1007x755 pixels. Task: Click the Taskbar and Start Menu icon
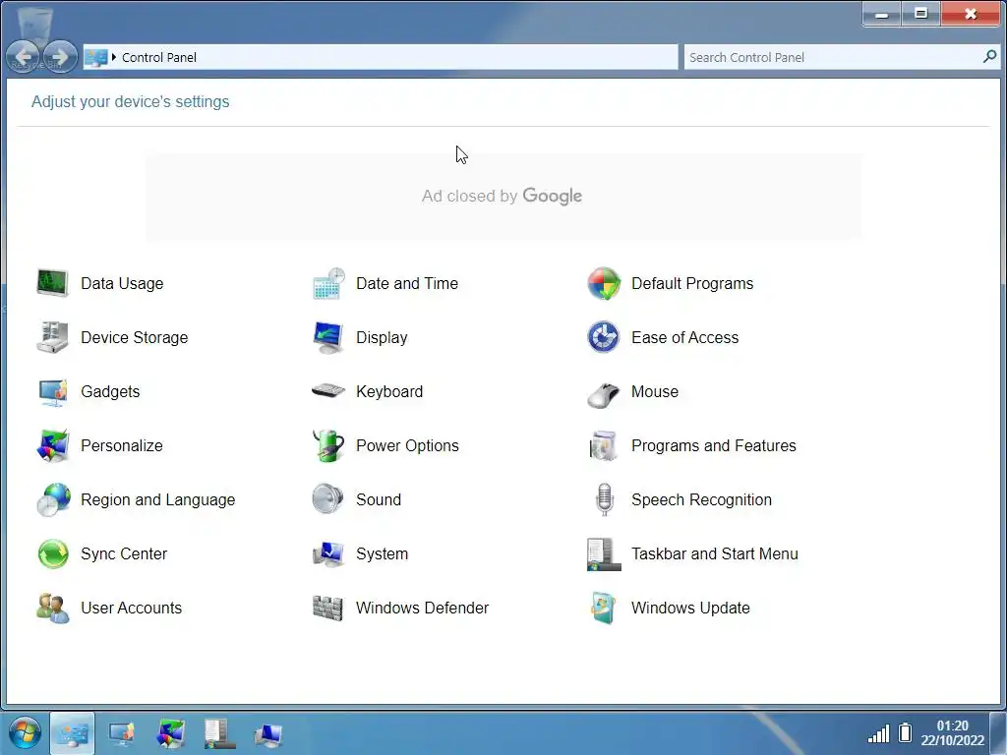tap(604, 553)
